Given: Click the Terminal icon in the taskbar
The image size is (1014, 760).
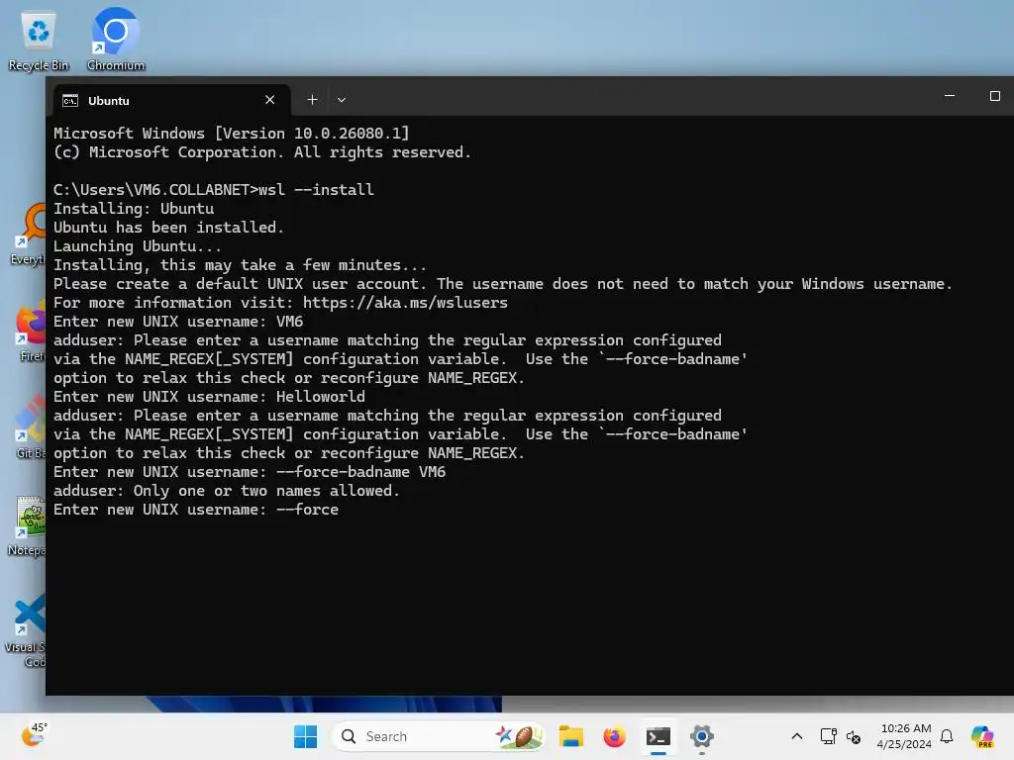Looking at the screenshot, I should pos(658,736).
